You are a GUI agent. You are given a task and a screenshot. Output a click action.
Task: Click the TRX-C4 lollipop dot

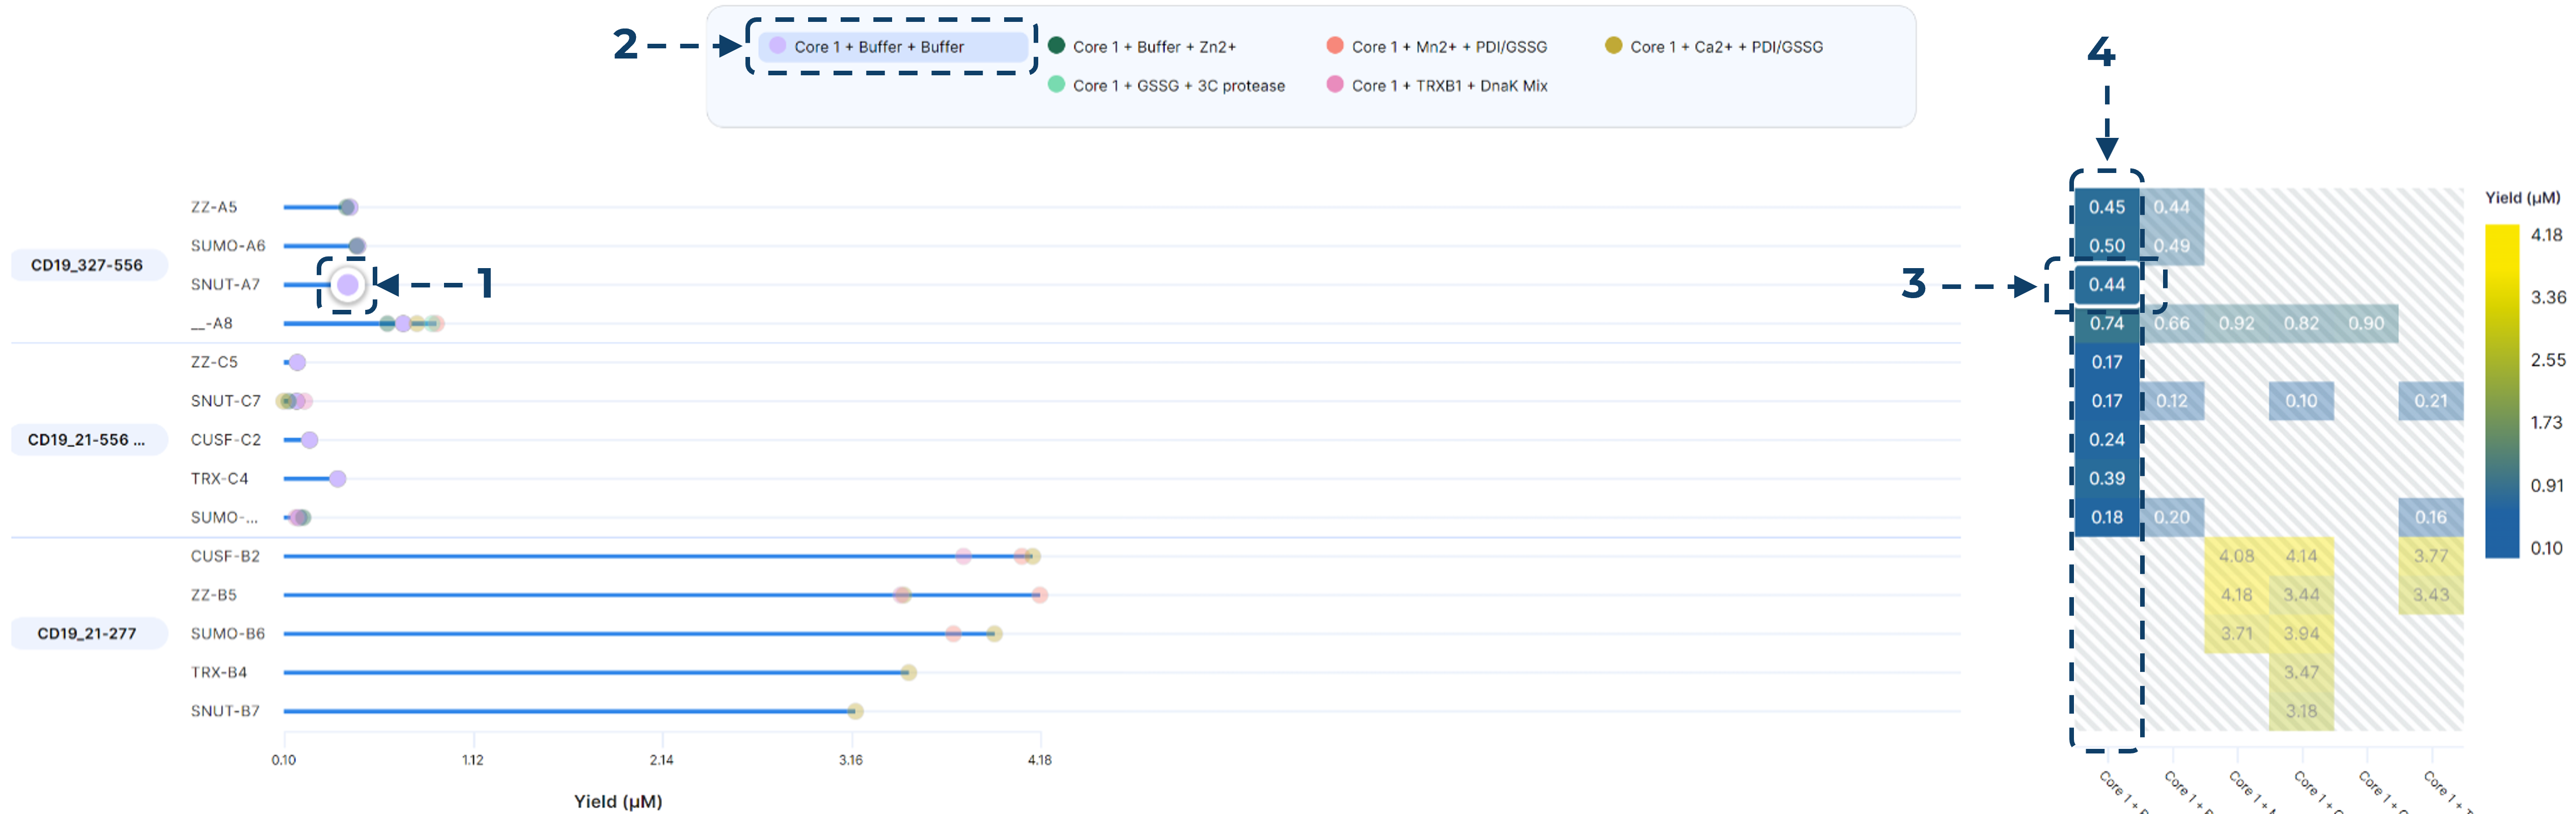tap(338, 478)
